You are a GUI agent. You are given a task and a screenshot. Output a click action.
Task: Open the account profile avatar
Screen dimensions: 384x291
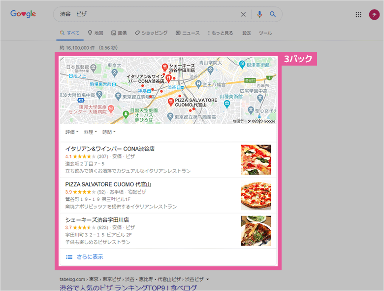point(374,15)
